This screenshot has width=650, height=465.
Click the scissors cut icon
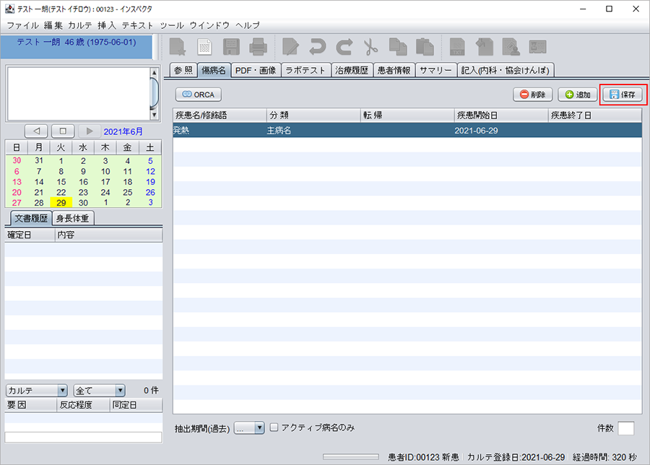coord(370,48)
